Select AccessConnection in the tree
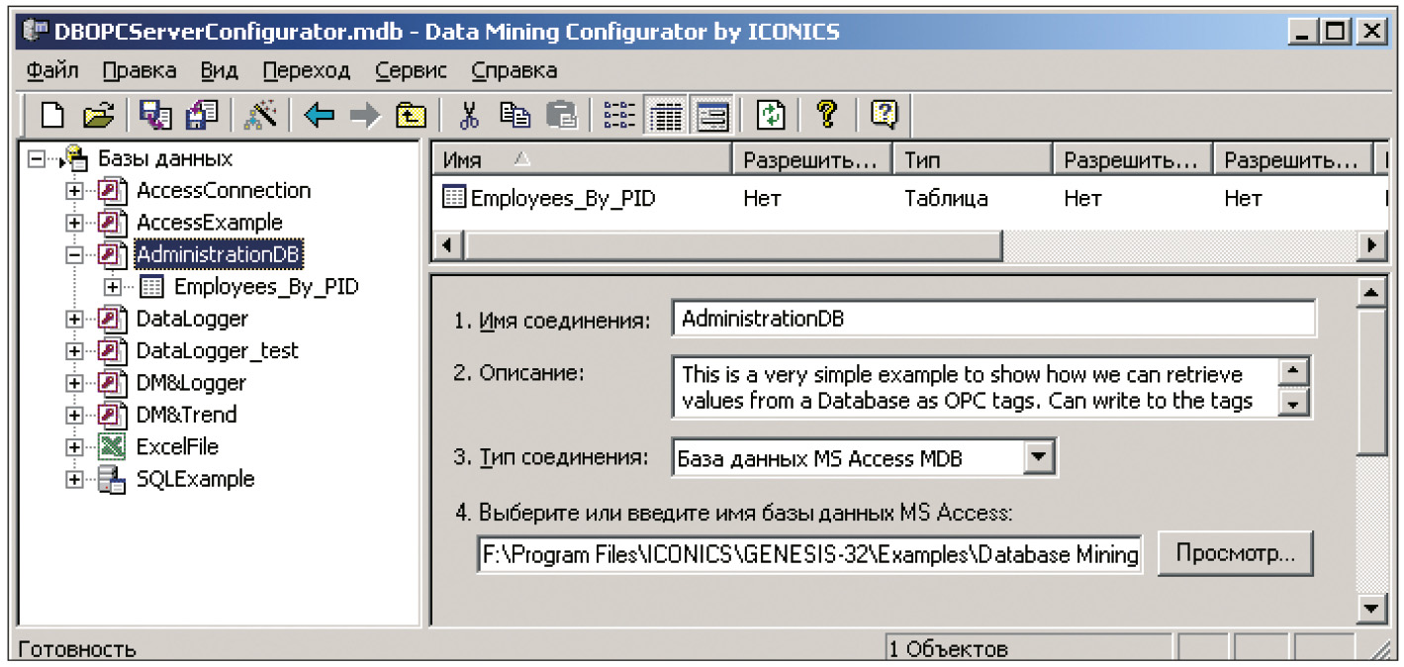 coord(224,191)
